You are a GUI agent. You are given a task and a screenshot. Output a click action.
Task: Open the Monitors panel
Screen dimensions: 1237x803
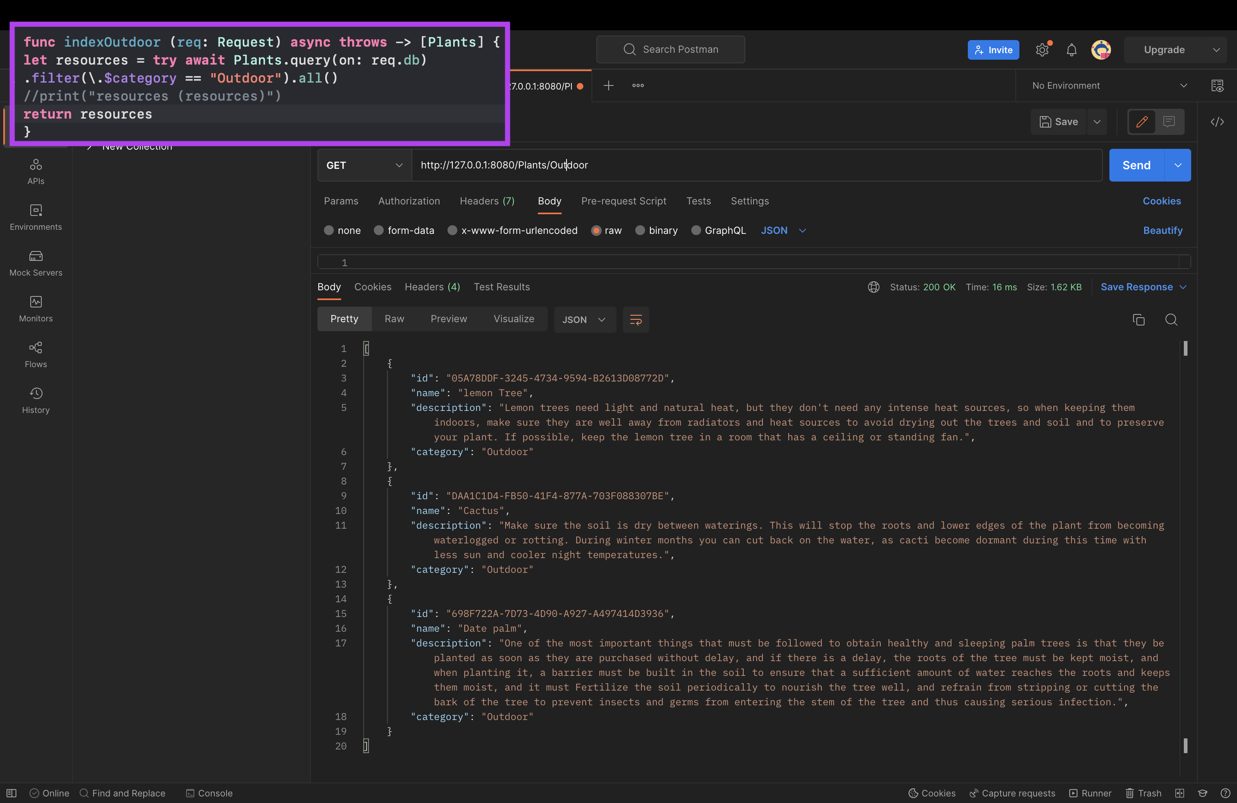35,309
